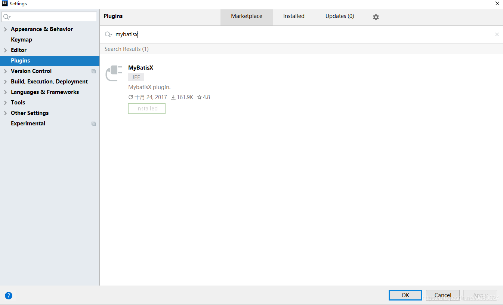Open the help question mark icon

pos(9,296)
